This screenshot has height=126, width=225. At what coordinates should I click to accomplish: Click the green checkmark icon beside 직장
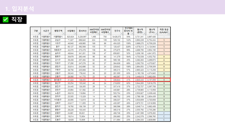point(6,20)
